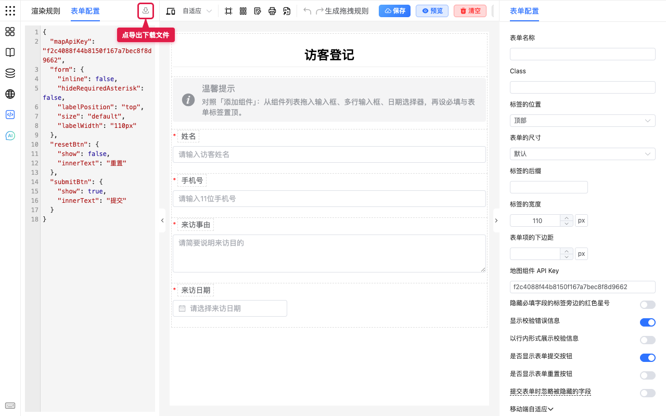This screenshot has height=416, width=666.
Task: Click the 标签的后缀 input field
Action: (548, 187)
